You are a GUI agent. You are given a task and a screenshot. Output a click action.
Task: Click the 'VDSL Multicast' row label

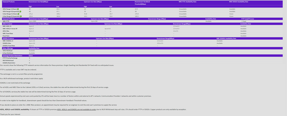7,51
